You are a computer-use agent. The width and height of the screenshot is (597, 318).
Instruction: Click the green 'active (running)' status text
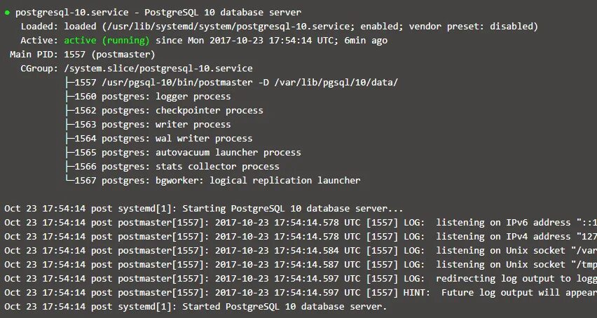pyautogui.click(x=107, y=41)
